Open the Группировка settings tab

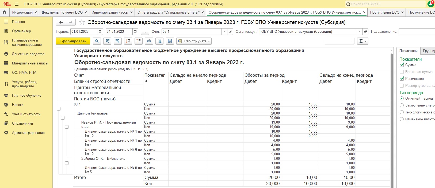[x=428, y=51]
